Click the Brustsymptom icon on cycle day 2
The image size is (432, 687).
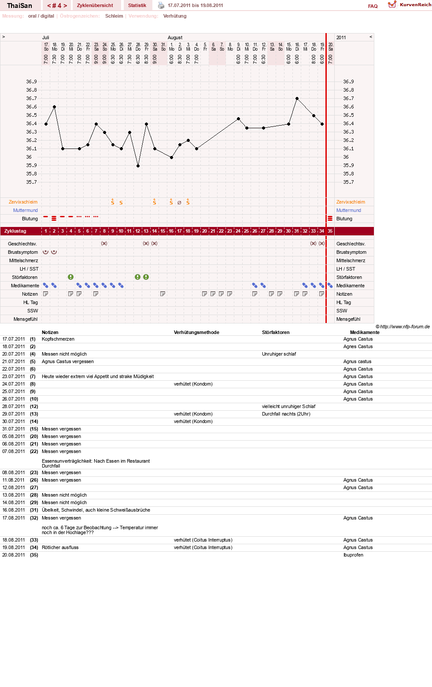54,252
